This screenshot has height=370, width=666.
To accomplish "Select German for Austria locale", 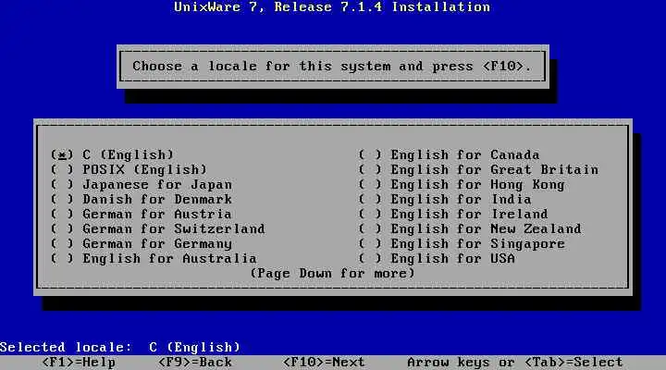I will click(x=141, y=214).
